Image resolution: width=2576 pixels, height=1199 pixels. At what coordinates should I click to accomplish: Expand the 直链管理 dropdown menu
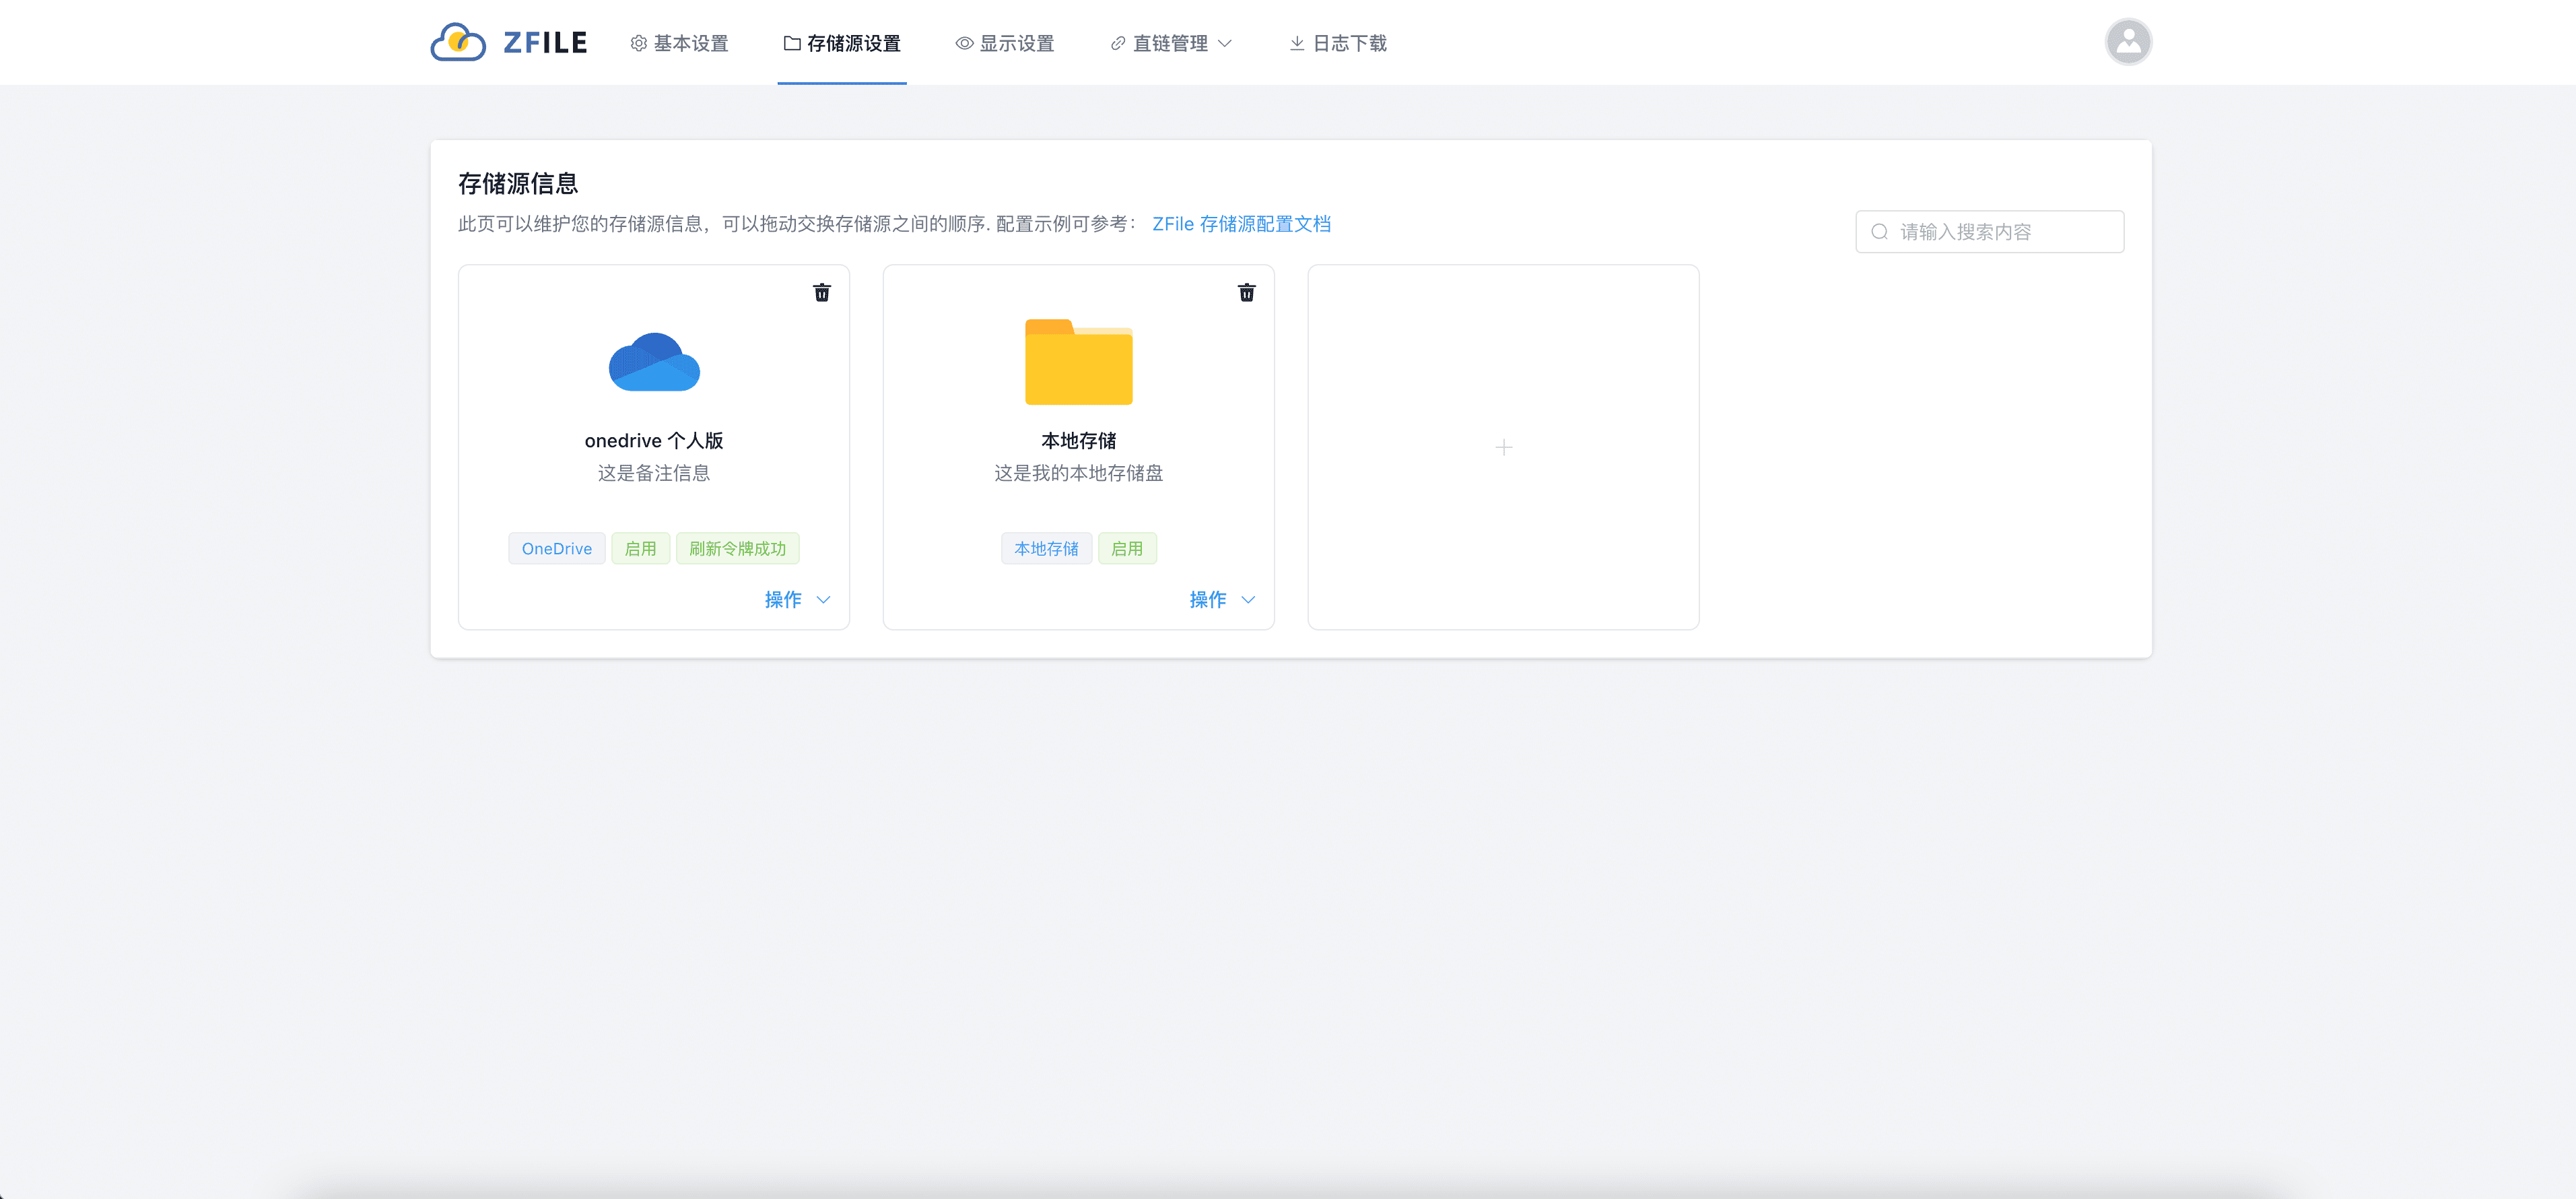point(1171,43)
